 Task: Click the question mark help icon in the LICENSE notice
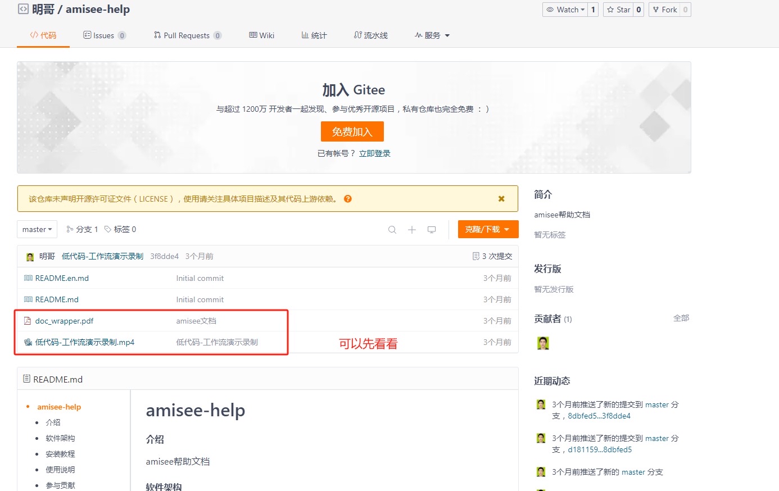(x=348, y=199)
